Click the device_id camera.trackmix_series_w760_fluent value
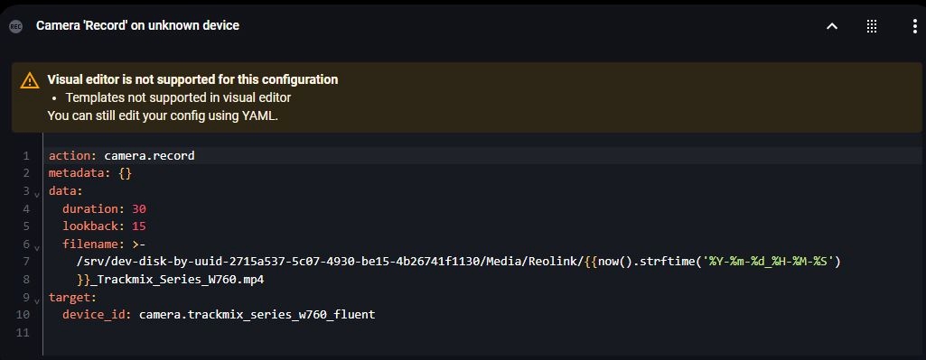The height and width of the screenshot is (360, 926). pos(257,315)
